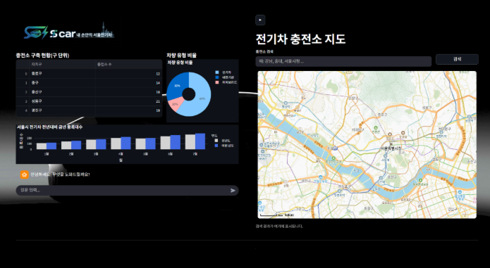The height and width of the screenshot is (268, 490).
Task: Toggle the 내연기관 dark blue legend swatch
Action: coord(217,77)
